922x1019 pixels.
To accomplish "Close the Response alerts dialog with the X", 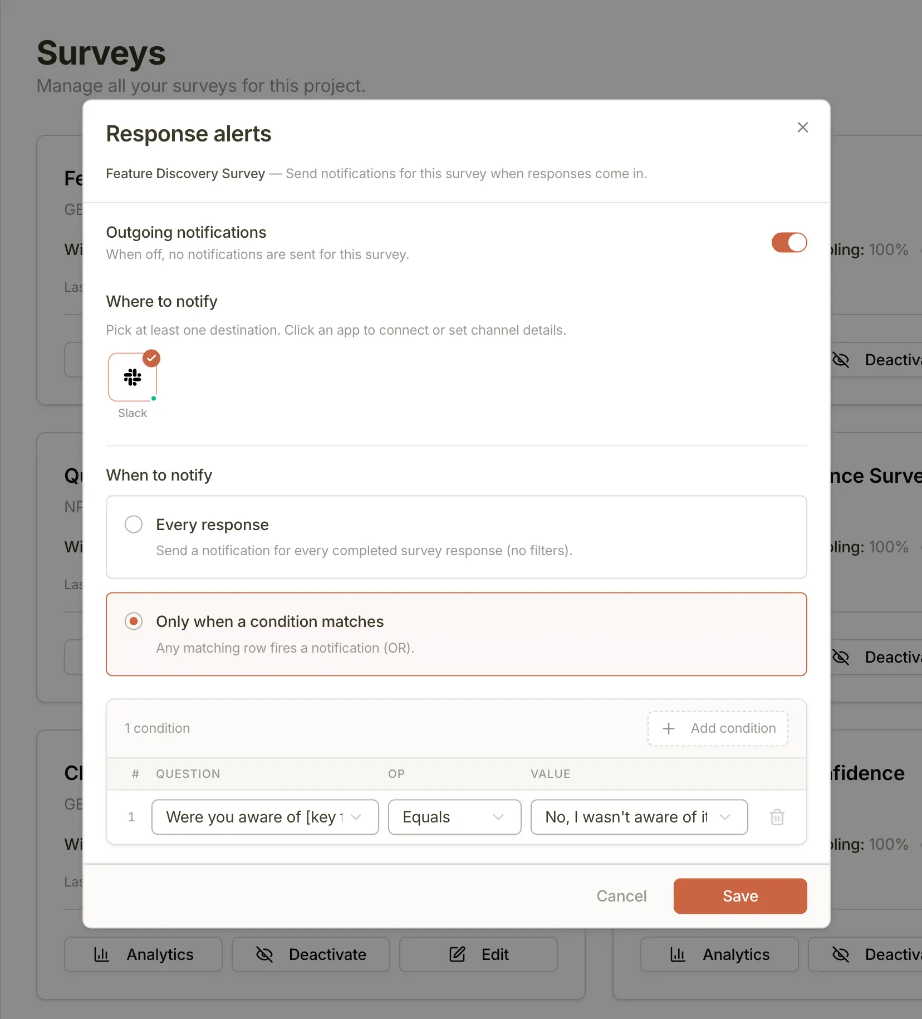I will coord(802,127).
